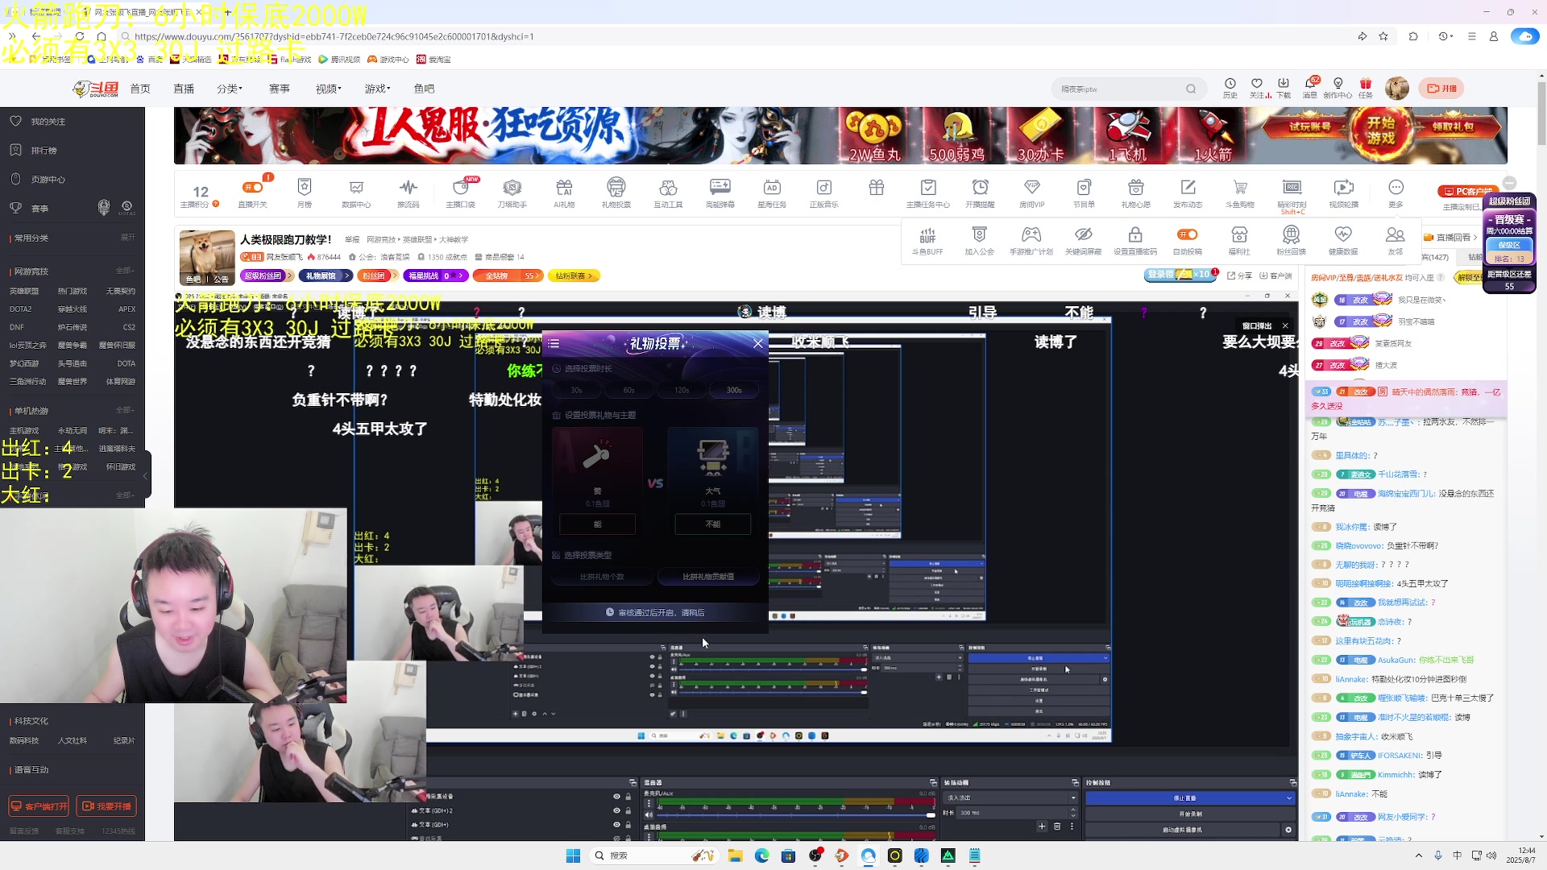The width and height of the screenshot is (1547, 870).
Task: Open OBS transition type dropdown
Action: coord(1010,797)
